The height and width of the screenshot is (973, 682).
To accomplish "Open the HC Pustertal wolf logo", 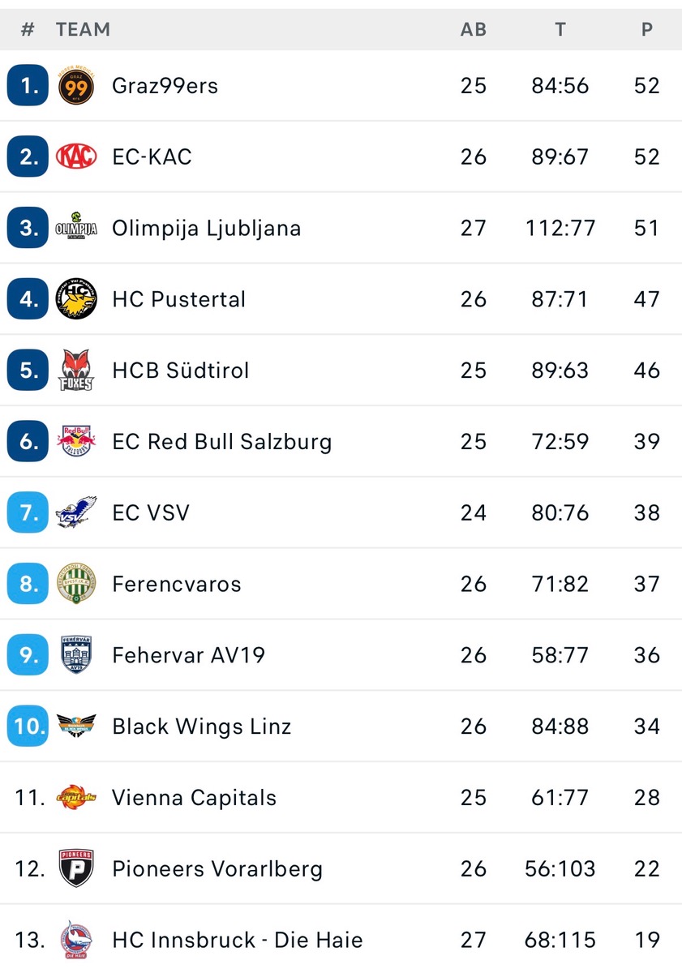I will click(76, 299).
